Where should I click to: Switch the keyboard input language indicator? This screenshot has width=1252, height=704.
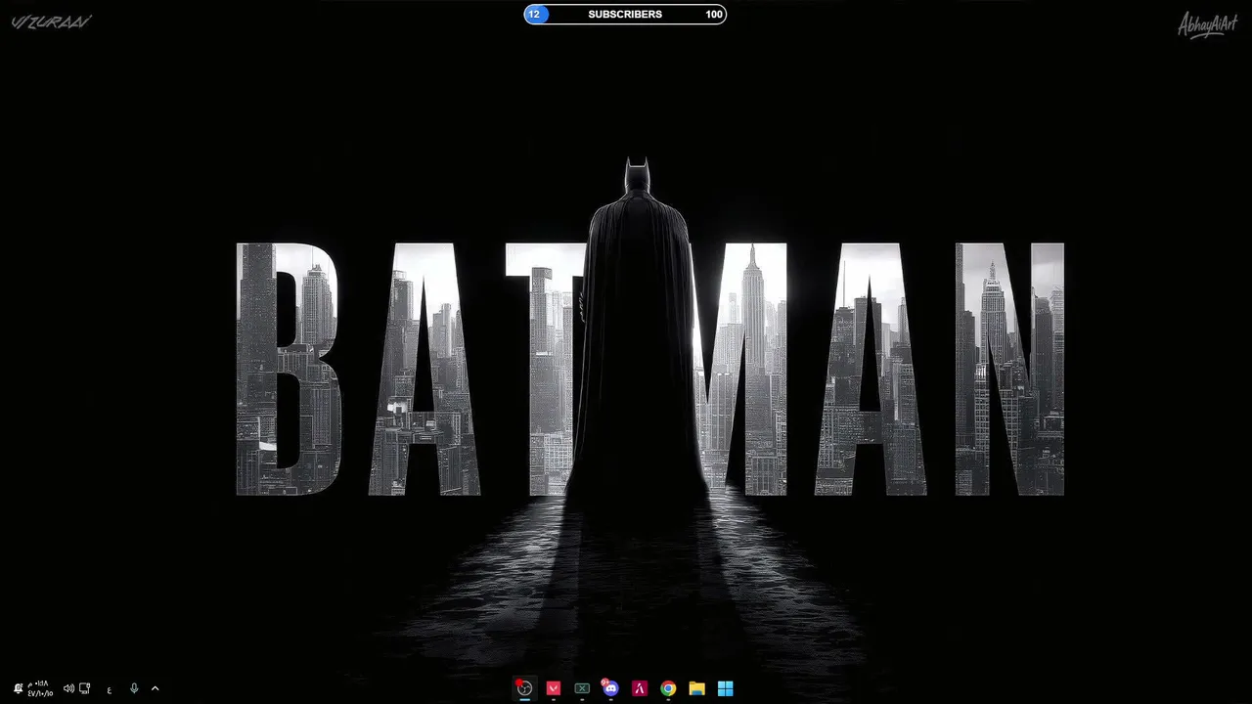click(109, 688)
